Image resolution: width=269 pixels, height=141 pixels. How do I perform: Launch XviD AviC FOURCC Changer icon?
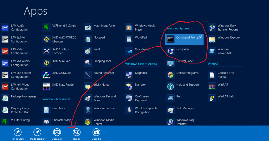pos(46,39)
